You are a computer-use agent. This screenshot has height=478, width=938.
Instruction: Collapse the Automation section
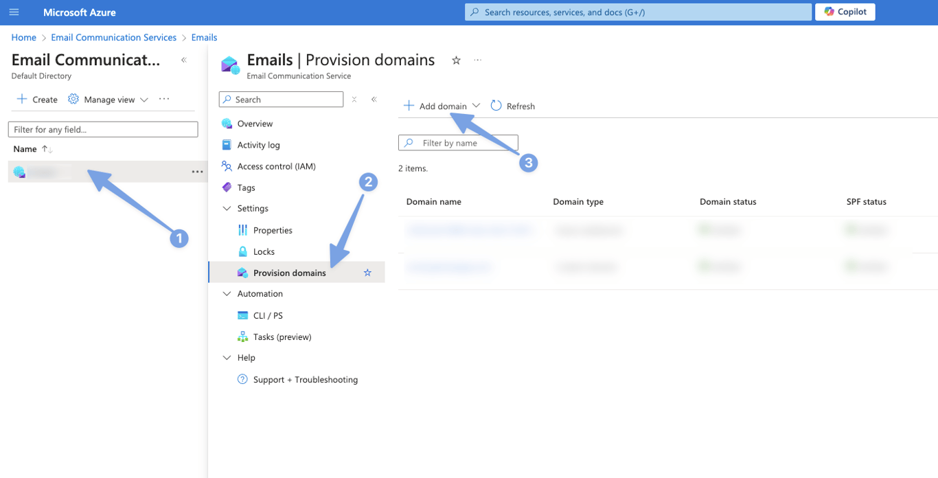pos(227,294)
